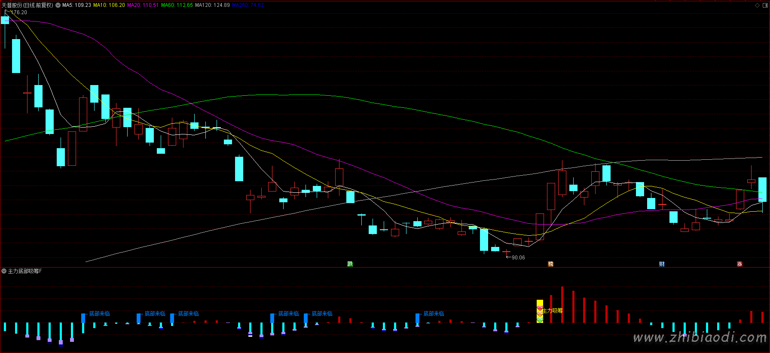The image size is (770, 353).
Task: Select the MA5: 109.23 label
Action: pos(76,5)
